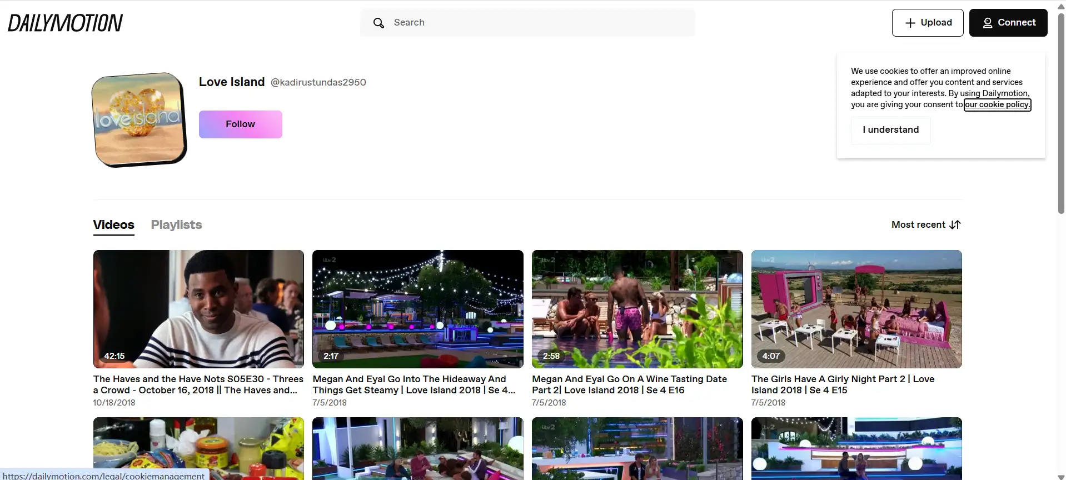Click the sort arrows icon beside Most recent
The height and width of the screenshot is (480, 1066).
[x=955, y=224]
